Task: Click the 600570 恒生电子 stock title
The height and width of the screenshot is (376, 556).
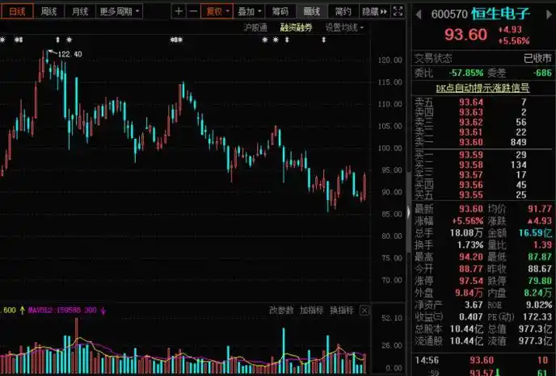Action: pyautogui.click(x=481, y=15)
